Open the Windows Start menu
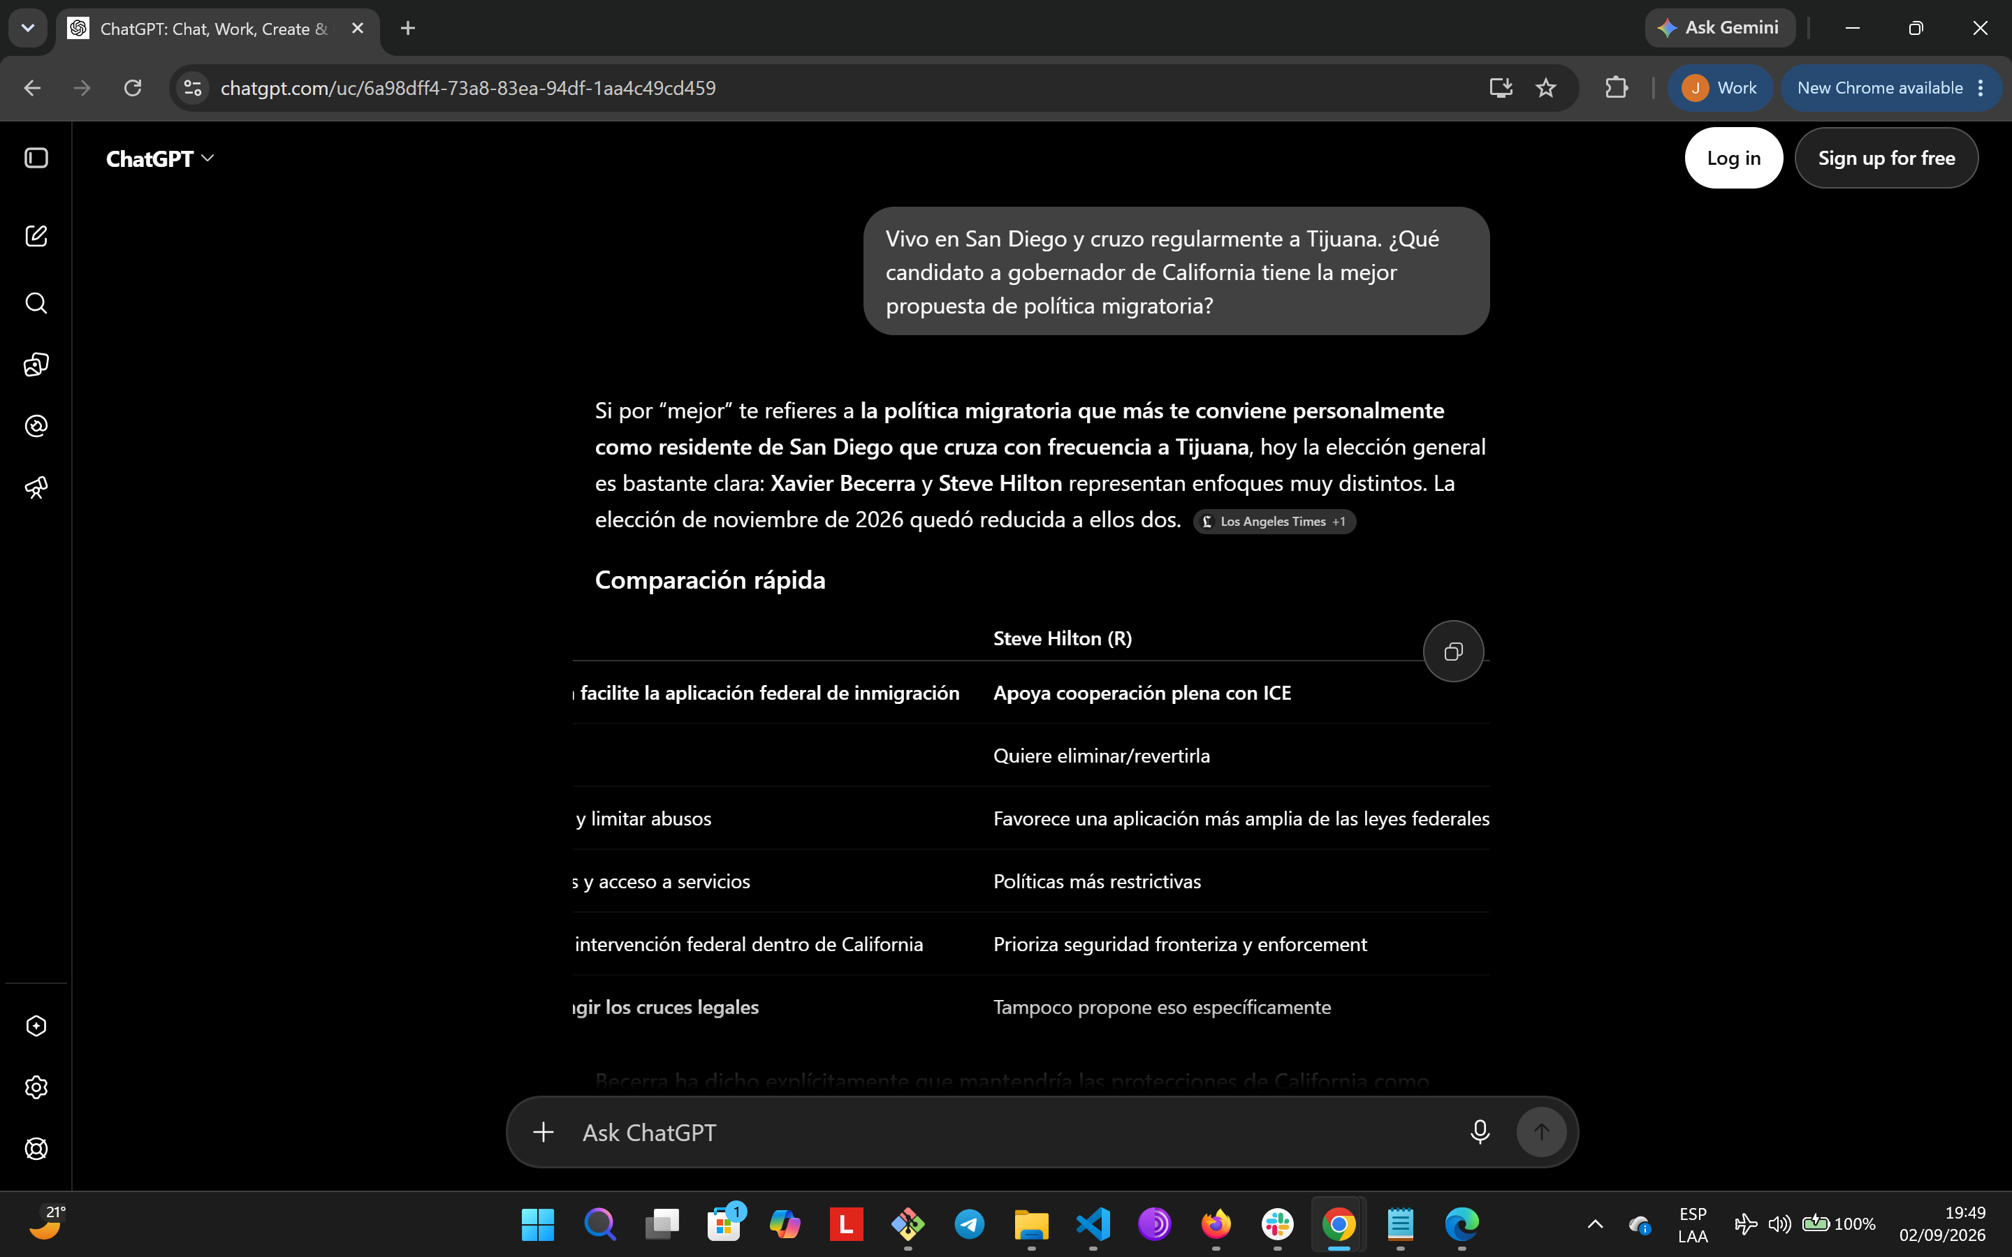Viewport: 2012px width, 1257px height. pos(538,1223)
